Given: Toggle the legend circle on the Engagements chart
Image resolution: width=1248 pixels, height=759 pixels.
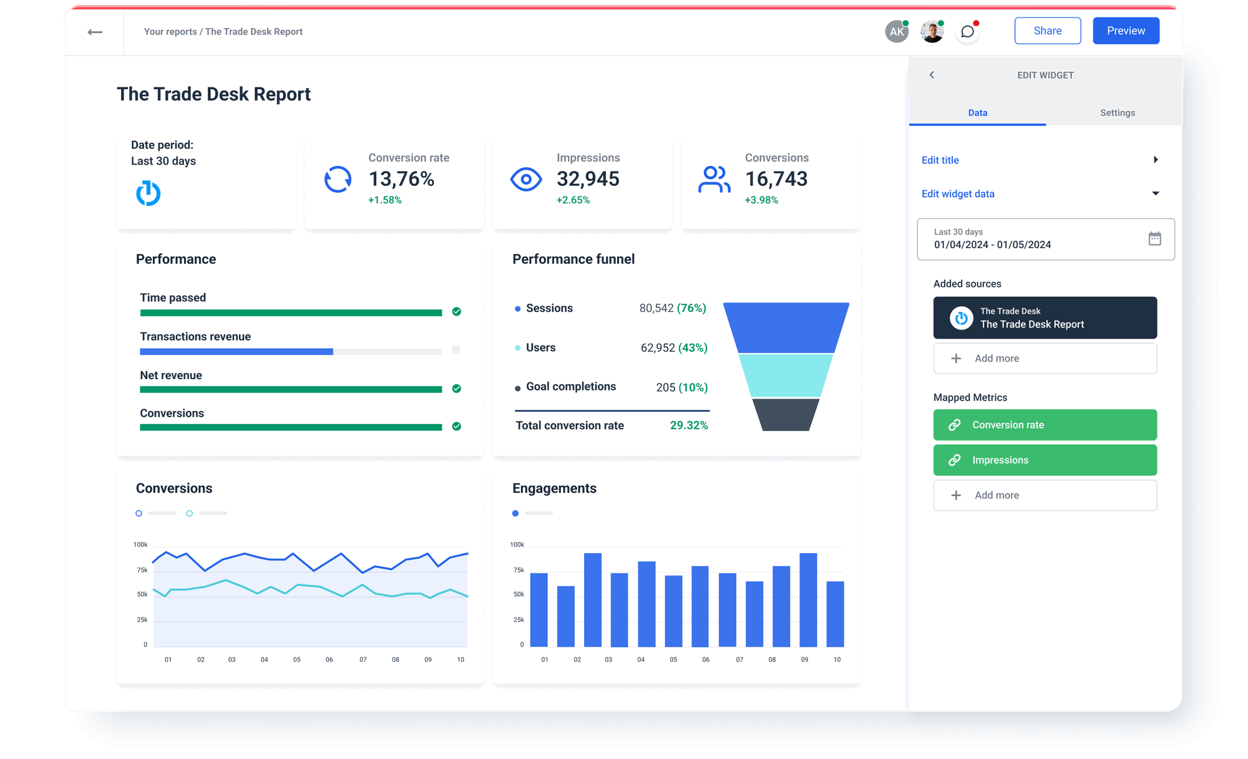Looking at the screenshot, I should pyautogui.click(x=515, y=513).
